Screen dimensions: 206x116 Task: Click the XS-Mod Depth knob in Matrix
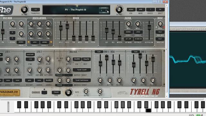click(x=68, y=59)
